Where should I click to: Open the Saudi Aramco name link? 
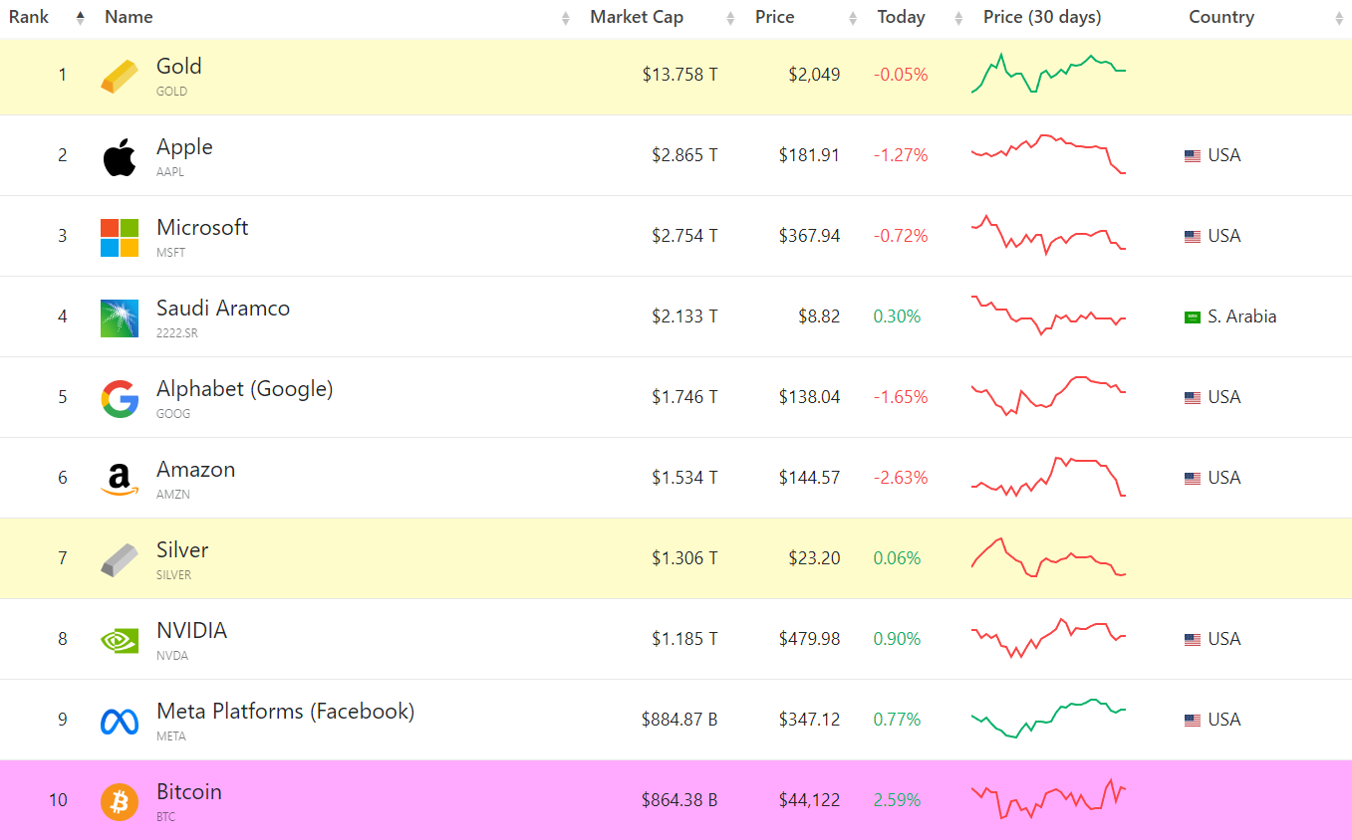[223, 309]
